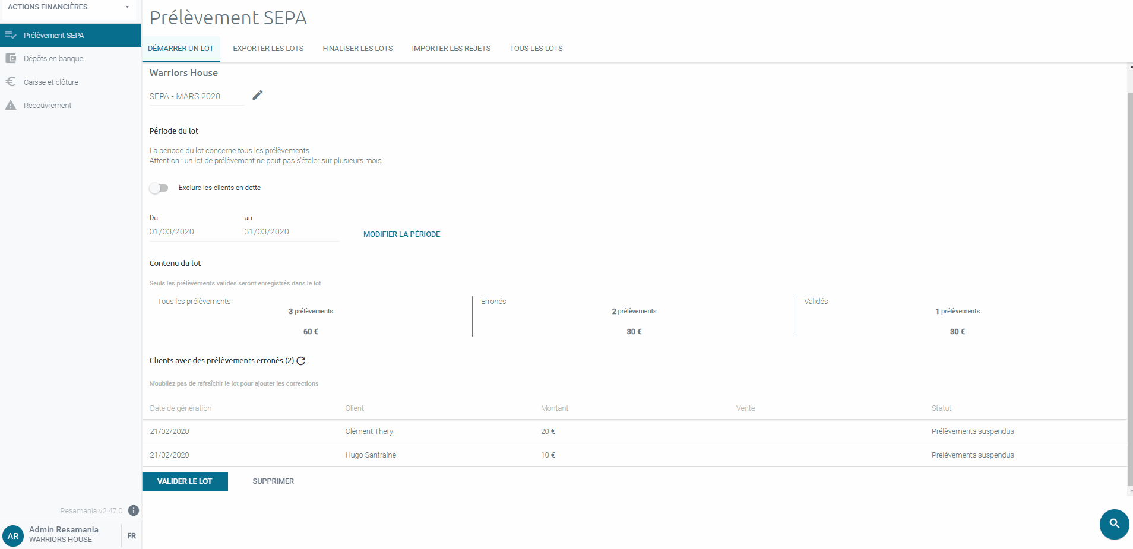Image resolution: width=1133 pixels, height=549 pixels.
Task: Click the Recouvrement warning triangle icon
Action: pyautogui.click(x=11, y=105)
